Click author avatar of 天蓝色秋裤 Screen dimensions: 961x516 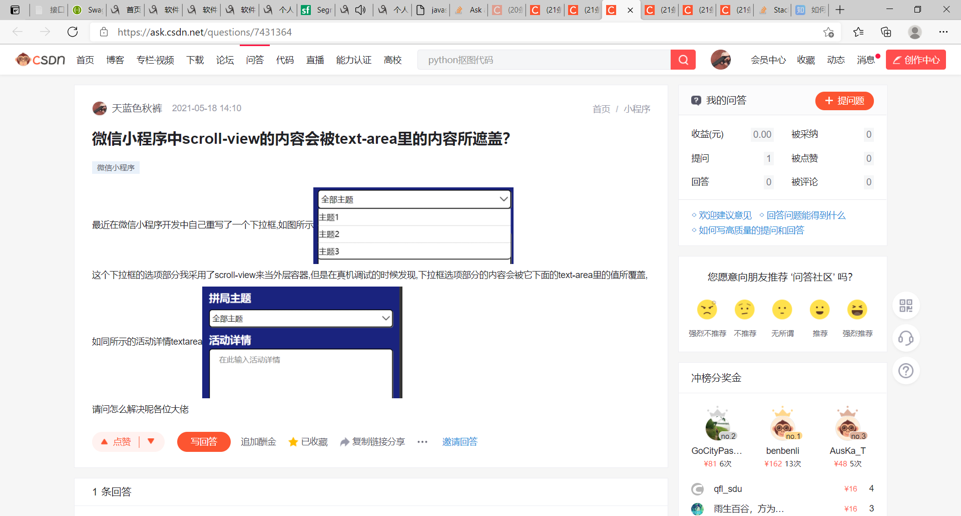pyautogui.click(x=100, y=108)
